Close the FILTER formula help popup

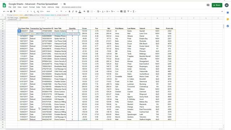pyautogui.click(x=43, y=18)
